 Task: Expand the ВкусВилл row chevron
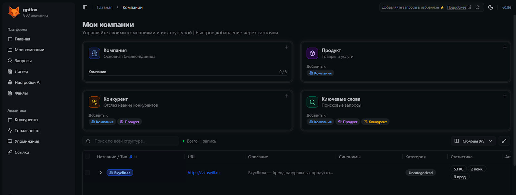(x=101, y=173)
